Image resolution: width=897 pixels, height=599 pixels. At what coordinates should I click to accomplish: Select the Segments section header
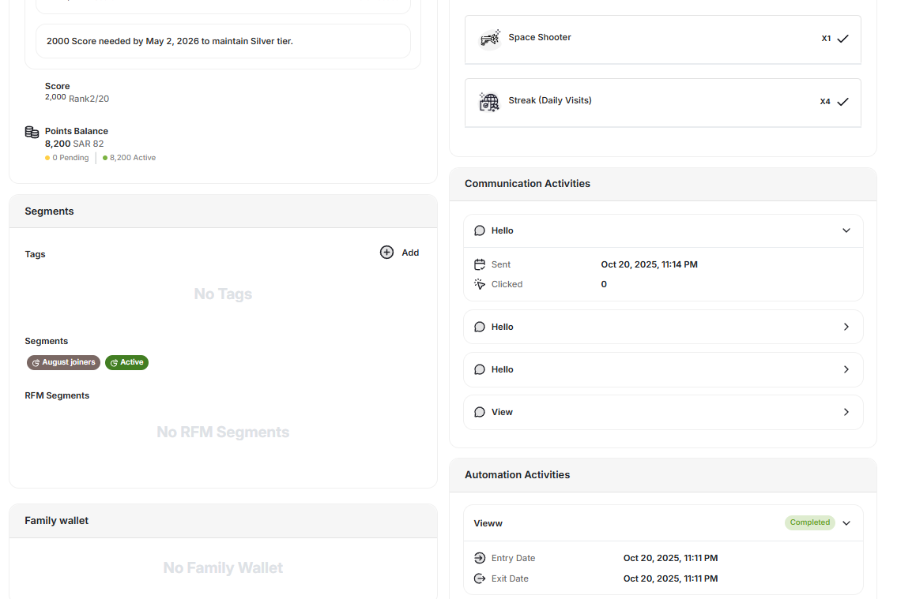point(49,211)
